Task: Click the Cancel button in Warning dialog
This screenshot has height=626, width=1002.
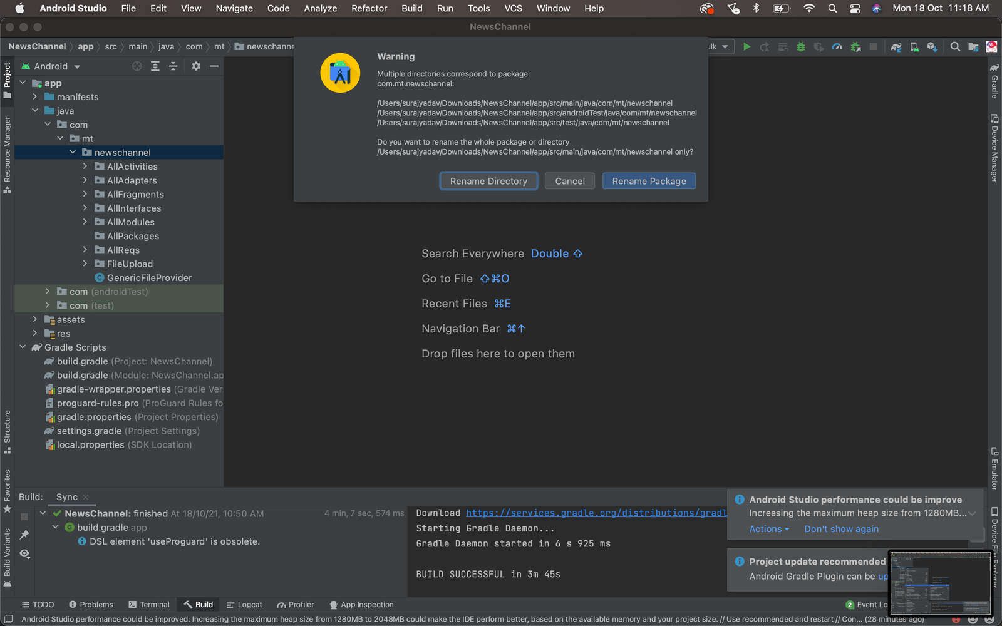Action: coord(570,181)
